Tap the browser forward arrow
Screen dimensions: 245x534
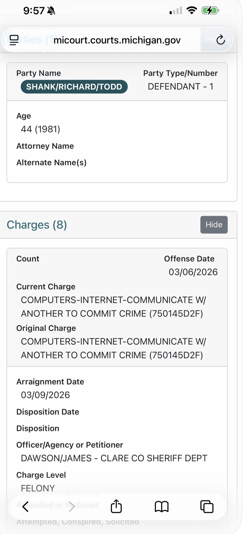71,506
